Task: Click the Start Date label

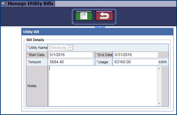Action: 36,55
